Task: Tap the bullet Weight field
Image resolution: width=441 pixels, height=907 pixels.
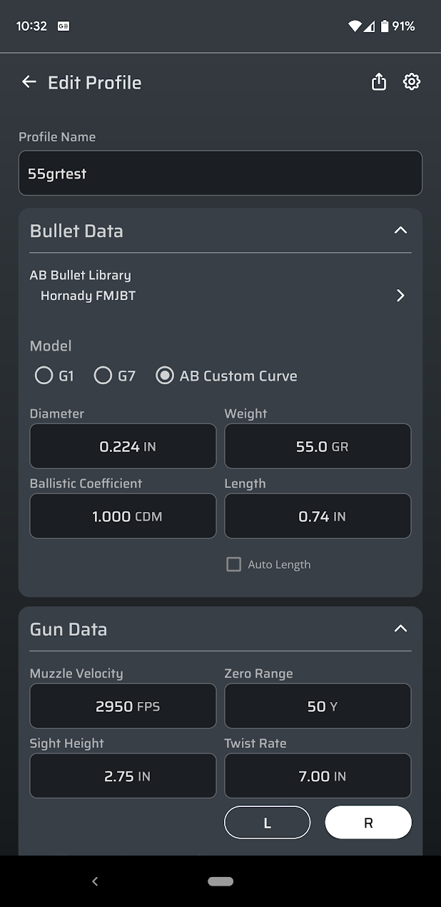Action: pos(318,446)
